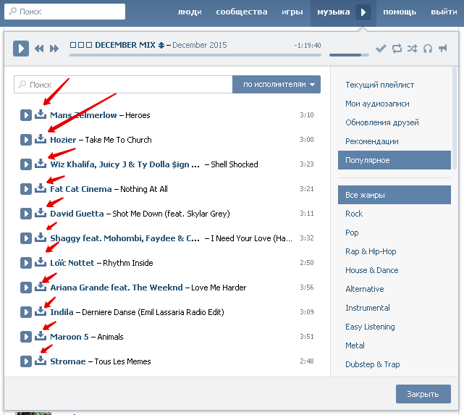
Task: Download Stromae – Tous Les Memes
Action: tap(41, 361)
